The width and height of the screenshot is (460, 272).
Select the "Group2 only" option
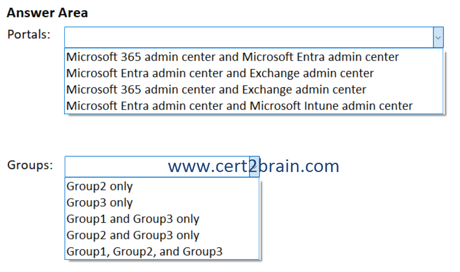pos(99,186)
